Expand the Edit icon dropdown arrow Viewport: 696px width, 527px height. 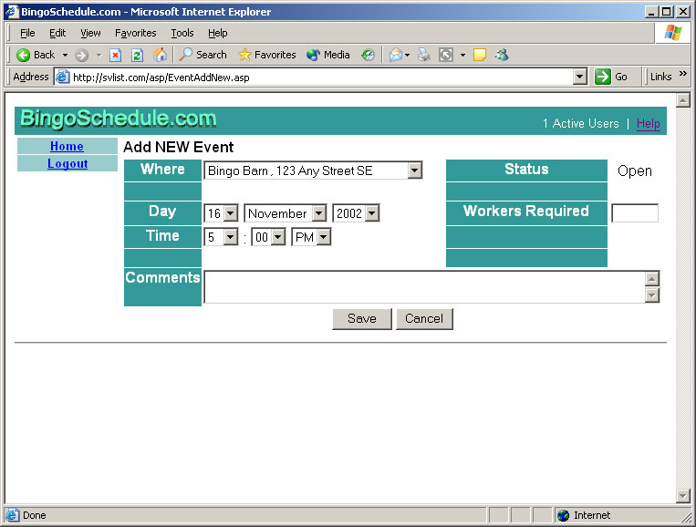pyautogui.click(x=462, y=55)
